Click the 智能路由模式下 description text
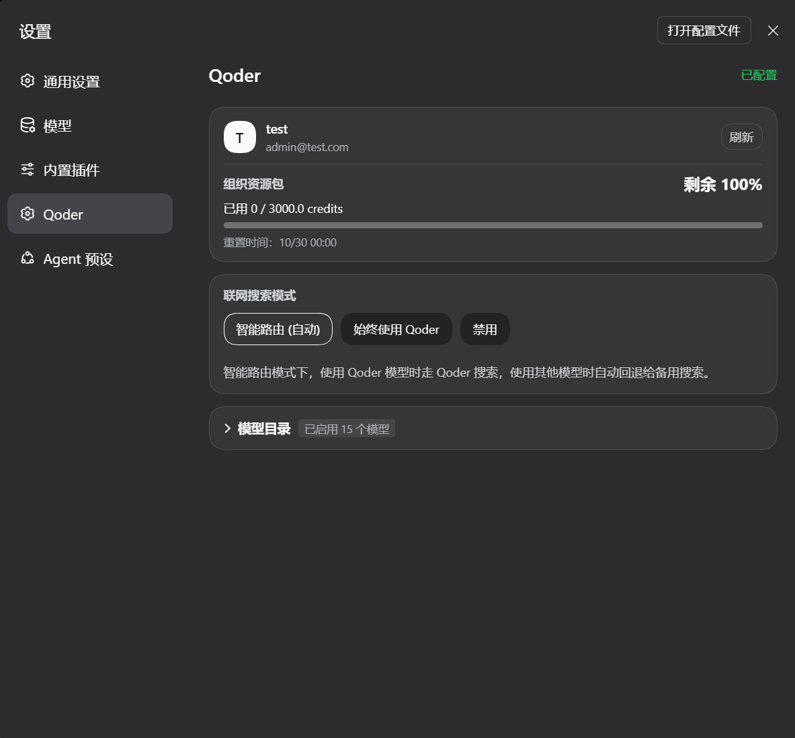795x738 pixels. click(x=468, y=373)
